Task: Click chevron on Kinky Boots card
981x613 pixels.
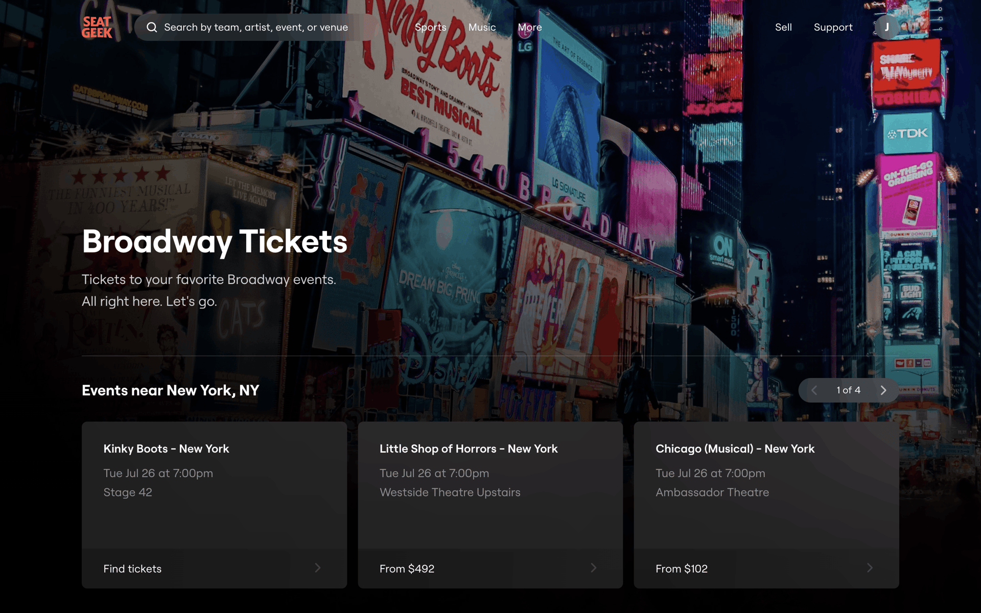Action: pos(318,568)
